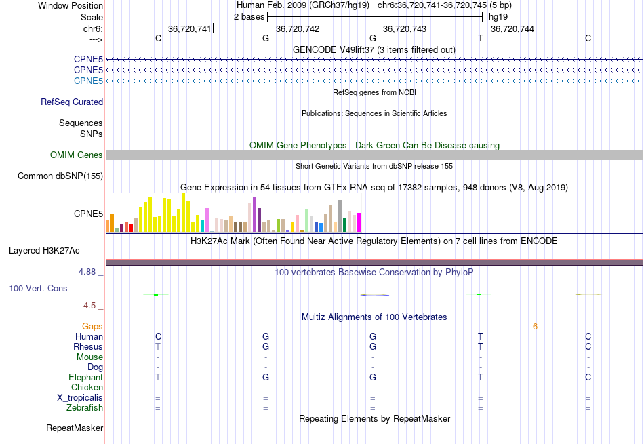Open the first dark blue CPNE5 label
This screenshot has height=444, width=644.
pyautogui.click(x=88, y=59)
